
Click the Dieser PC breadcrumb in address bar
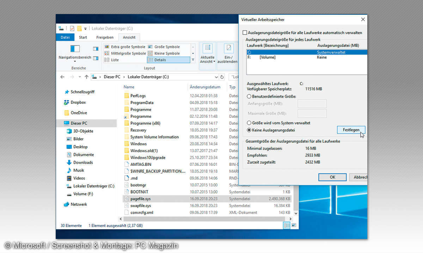click(113, 77)
